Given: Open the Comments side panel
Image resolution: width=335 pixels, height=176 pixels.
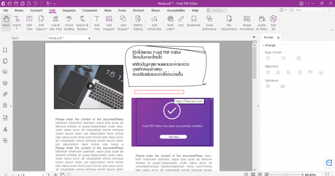Looking at the screenshot, I should [5, 72].
